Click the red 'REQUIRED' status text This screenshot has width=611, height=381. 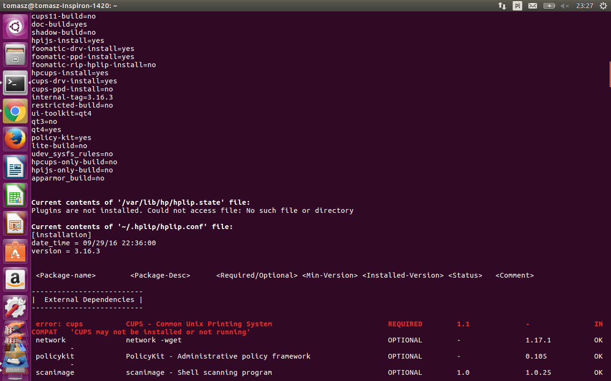405,324
